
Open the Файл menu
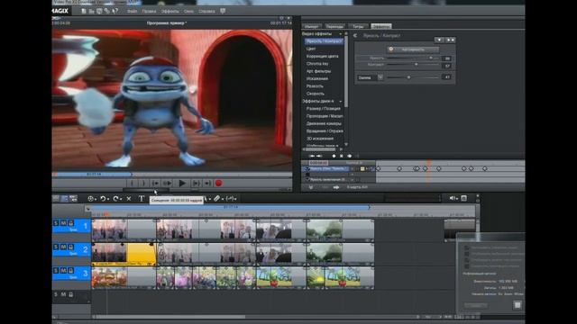pos(133,12)
